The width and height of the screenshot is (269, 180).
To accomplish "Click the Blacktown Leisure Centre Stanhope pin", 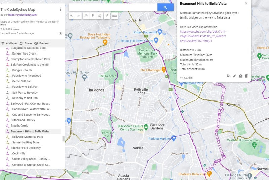I will [x=146, y=127].
